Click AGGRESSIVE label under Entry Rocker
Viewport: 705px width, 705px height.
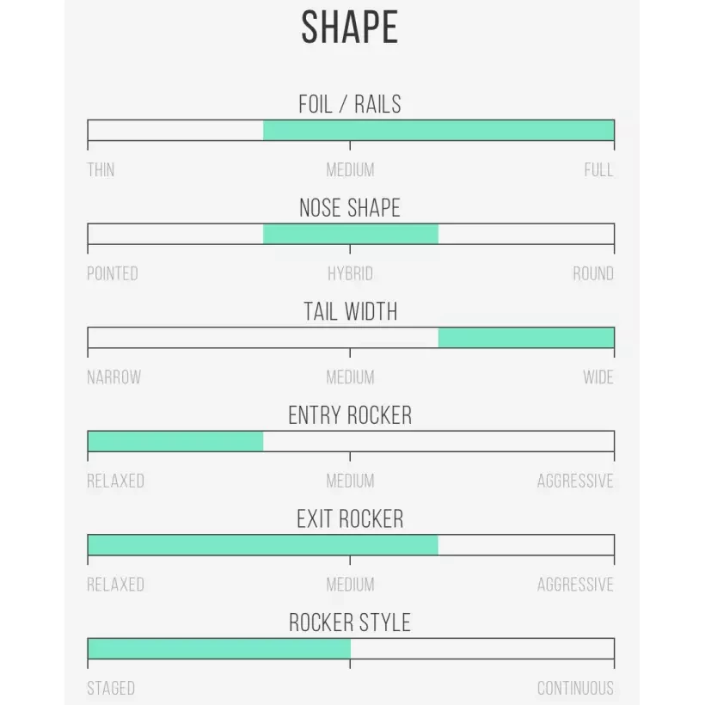coord(575,481)
